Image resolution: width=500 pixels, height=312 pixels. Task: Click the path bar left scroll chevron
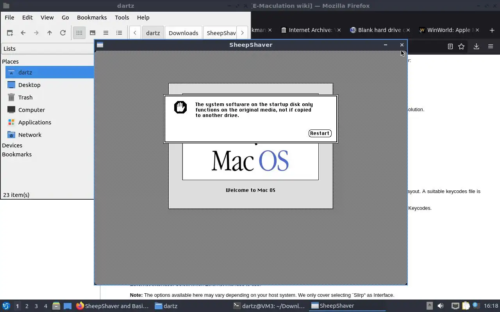tap(135, 33)
